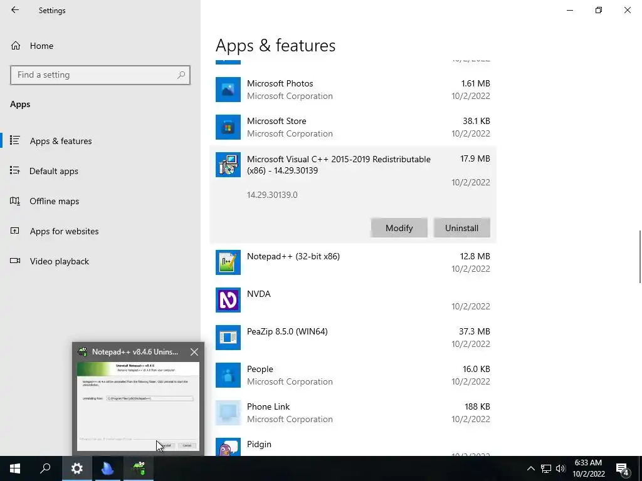Open the notification center icon
Screen dimensions: 642x481
coord(623,468)
